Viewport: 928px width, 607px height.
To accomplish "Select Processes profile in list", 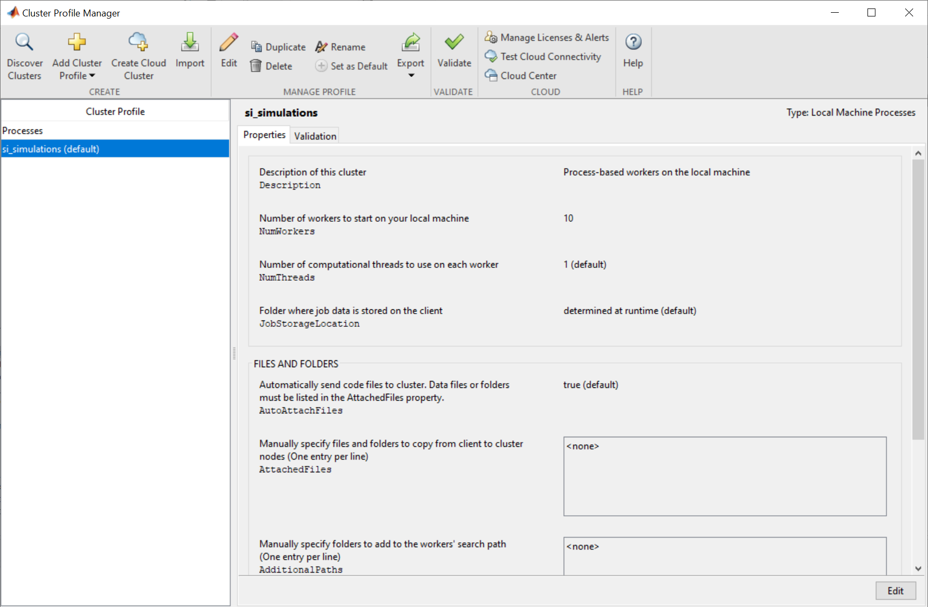I will tap(115, 131).
